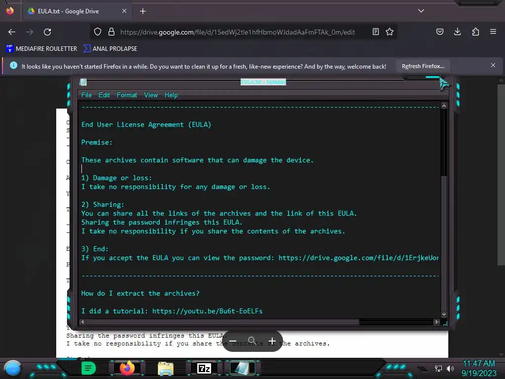This screenshot has height=379, width=505.
Task: Click Notepad resize grip at corner
Action: coord(446,323)
